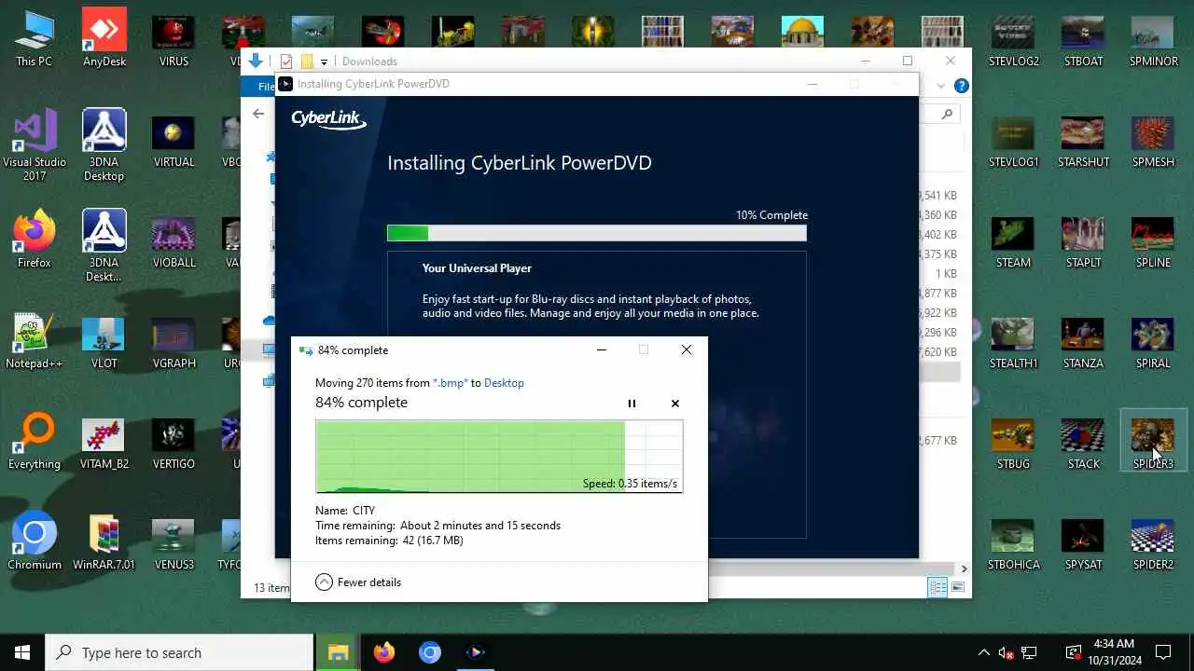Pause the file move operation
Image resolution: width=1194 pixels, height=671 pixels.
point(632,404)
